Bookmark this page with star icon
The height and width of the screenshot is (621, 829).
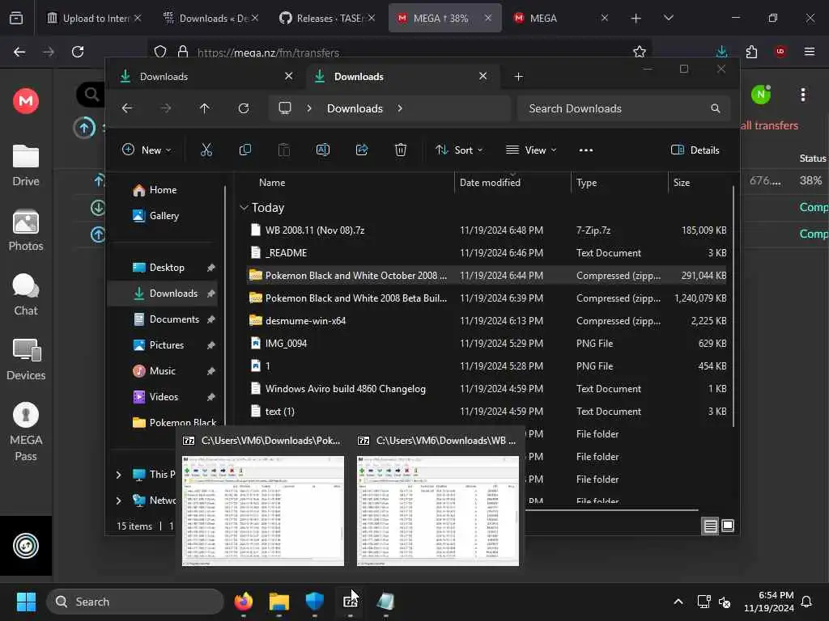tap(640, 52)
